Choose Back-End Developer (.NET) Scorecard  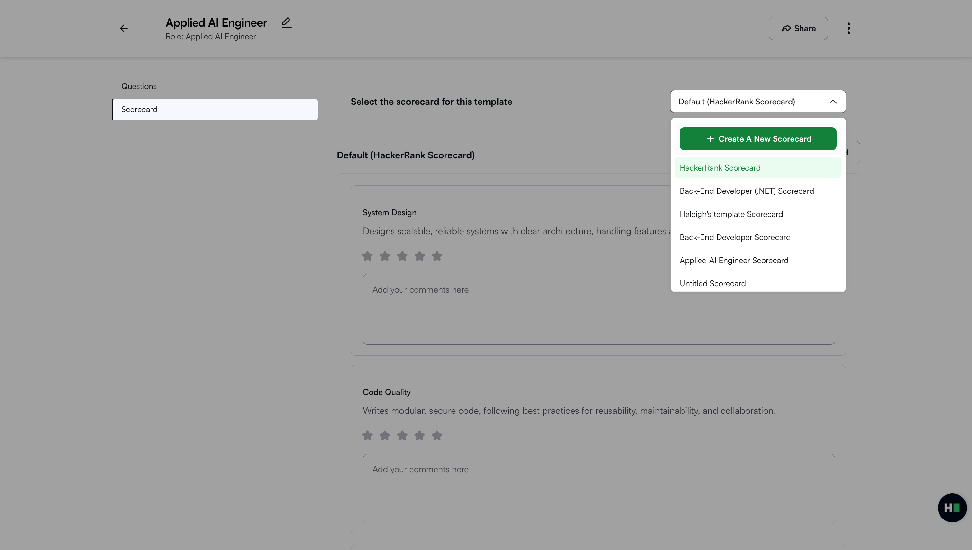pos(747,191)
